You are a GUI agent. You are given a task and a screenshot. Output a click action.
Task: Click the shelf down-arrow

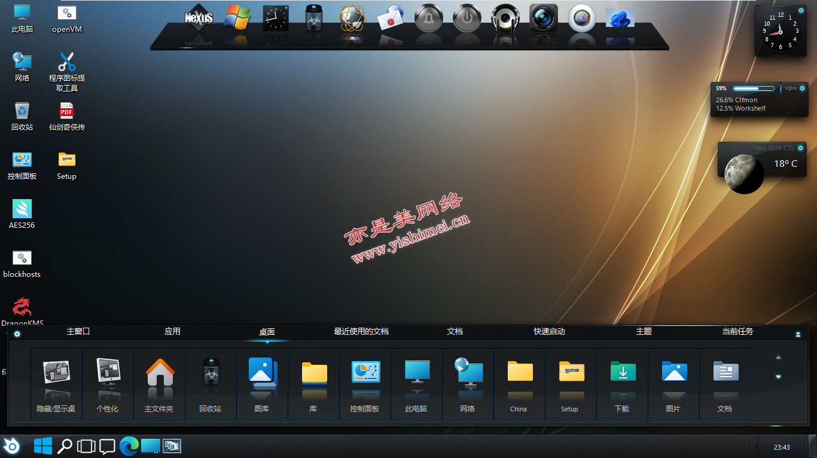click(778, 377)
